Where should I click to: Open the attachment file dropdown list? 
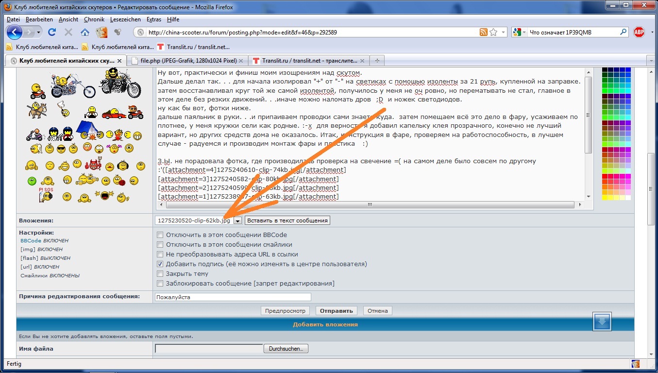coord(237,220)
